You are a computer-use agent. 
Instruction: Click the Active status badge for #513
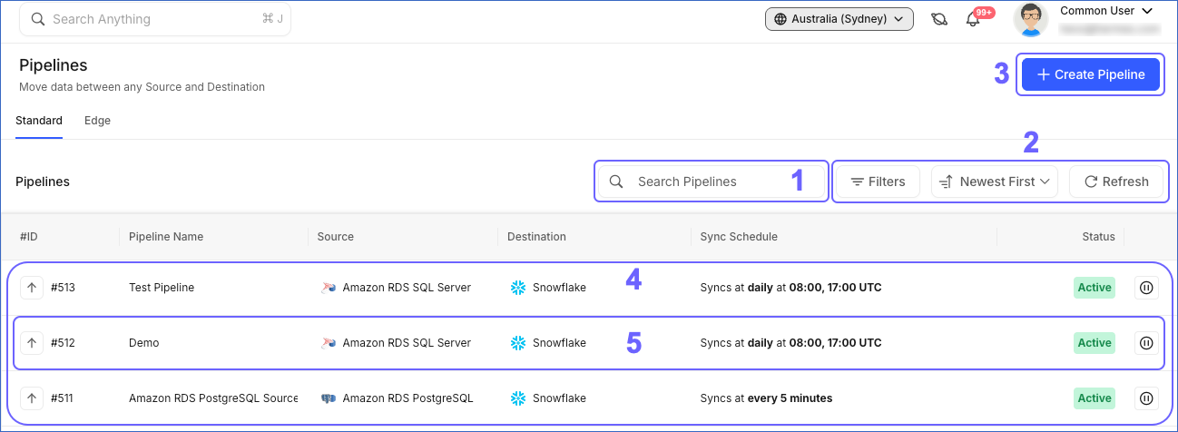1095,288
